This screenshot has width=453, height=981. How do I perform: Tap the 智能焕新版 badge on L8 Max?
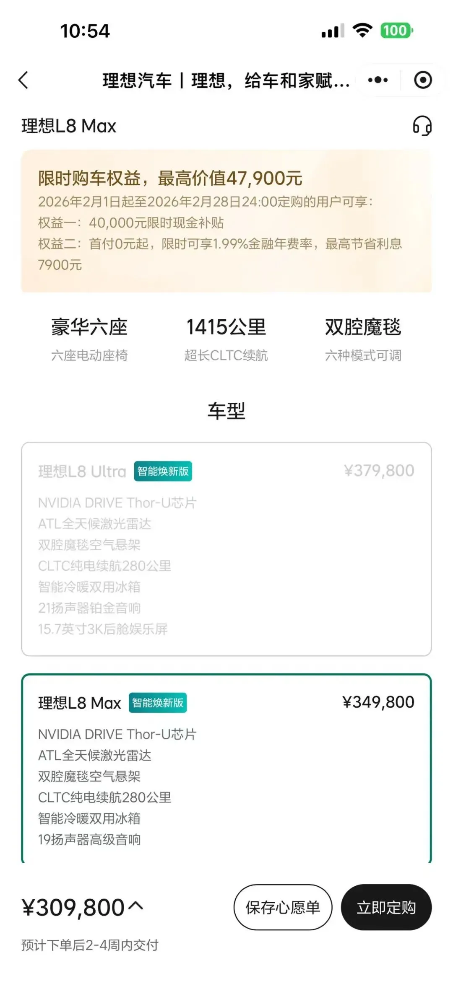tap(158, 703)
